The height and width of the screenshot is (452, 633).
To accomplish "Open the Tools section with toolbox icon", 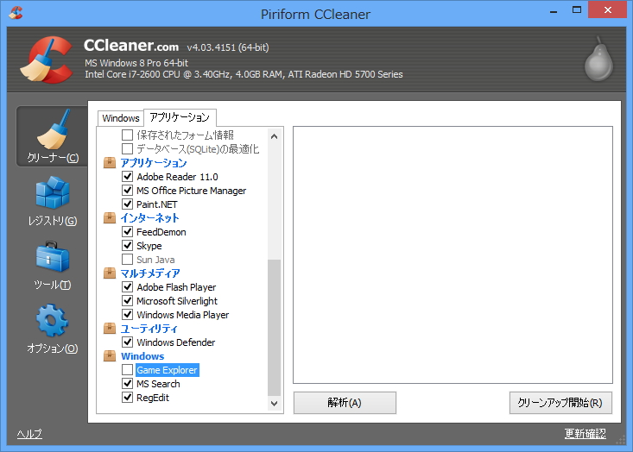I will [53, 266].
